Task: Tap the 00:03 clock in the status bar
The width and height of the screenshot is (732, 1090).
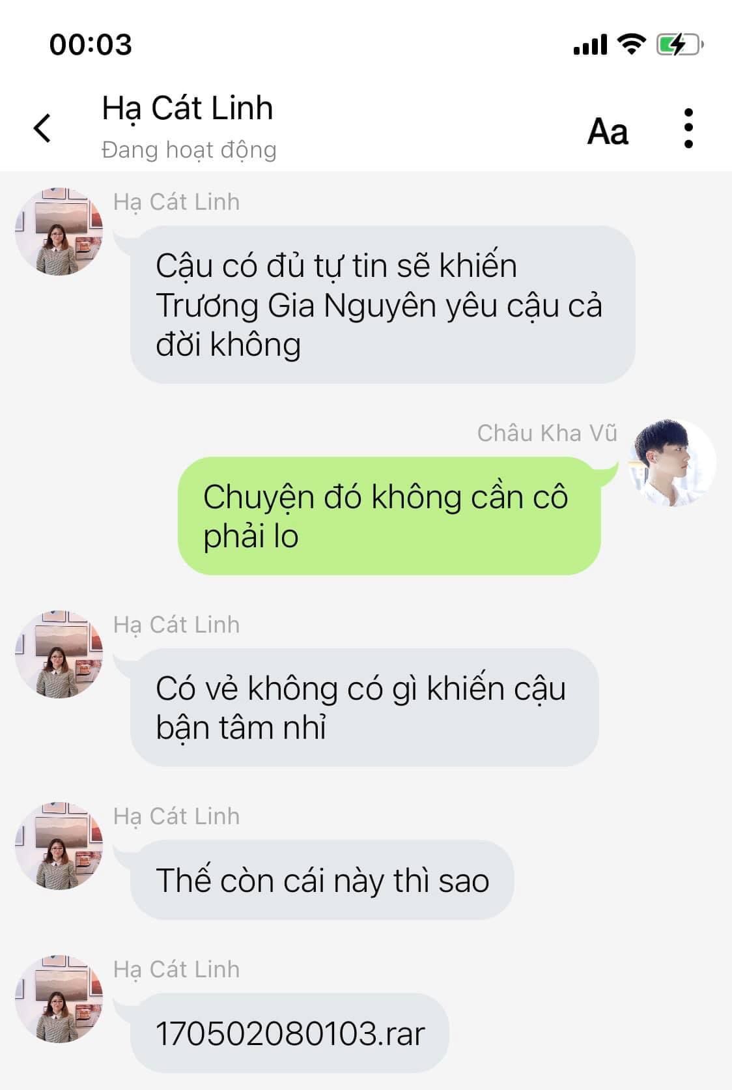Action: click(91, 45)
